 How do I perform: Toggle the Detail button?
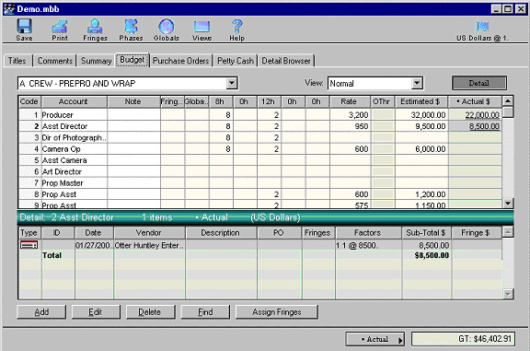479,83
